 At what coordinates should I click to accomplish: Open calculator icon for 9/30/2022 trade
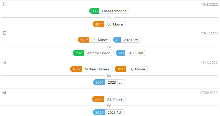4,93
